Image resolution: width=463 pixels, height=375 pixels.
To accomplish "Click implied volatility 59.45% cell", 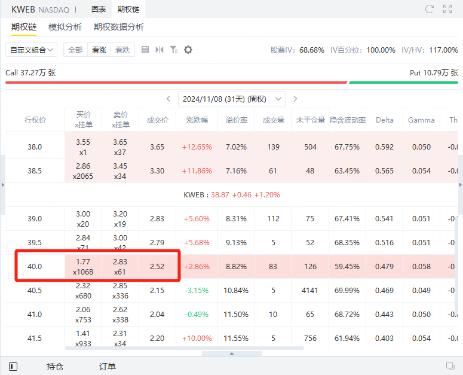I will point(347,267).
